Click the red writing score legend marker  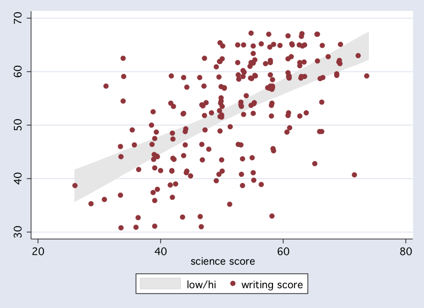click(232, 284)
